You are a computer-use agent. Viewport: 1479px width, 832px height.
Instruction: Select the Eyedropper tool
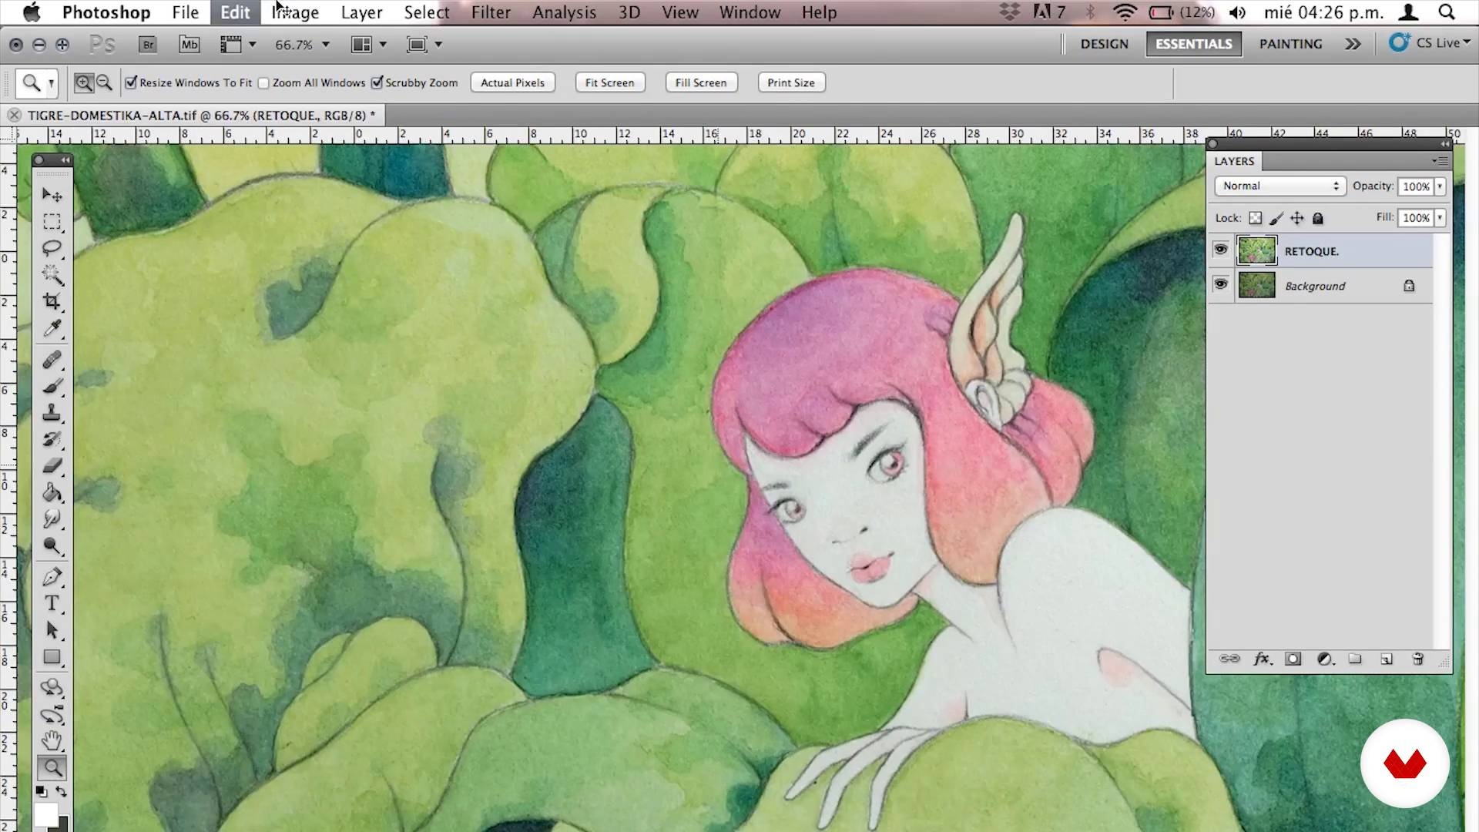[52, 328]
